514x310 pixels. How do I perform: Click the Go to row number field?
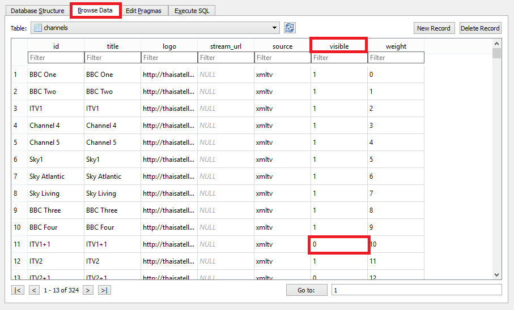(x=416, y=290)
